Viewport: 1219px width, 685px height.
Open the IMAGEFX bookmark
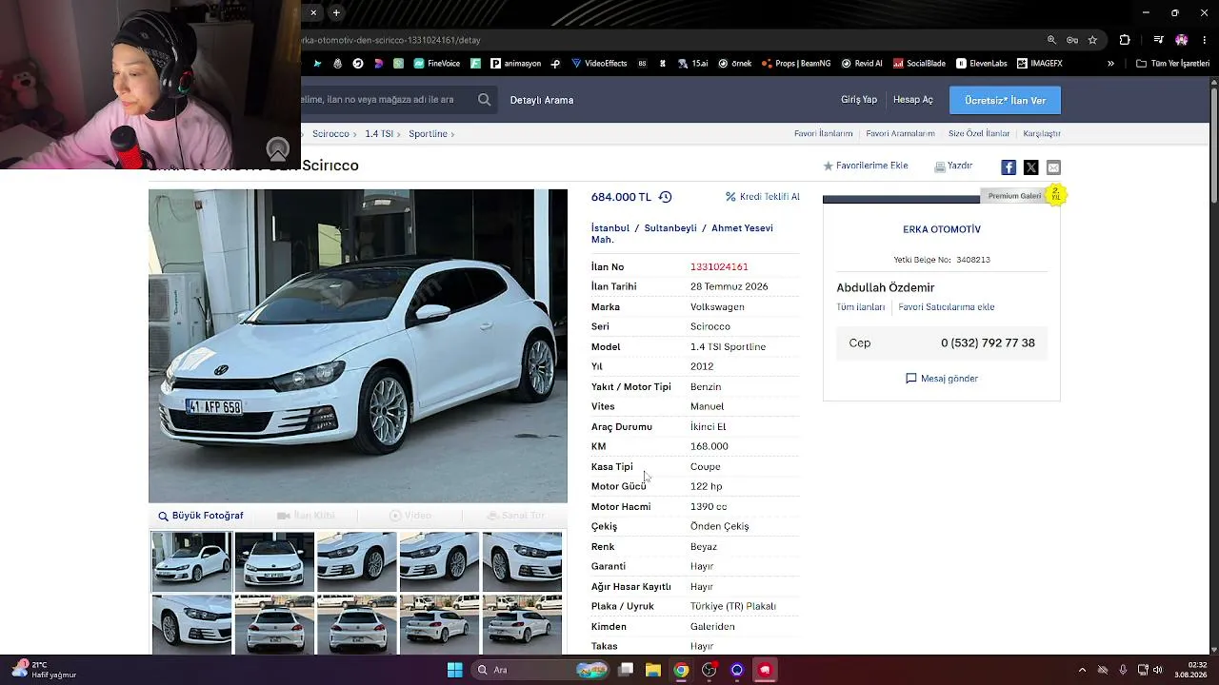(x=1040, y=64)
